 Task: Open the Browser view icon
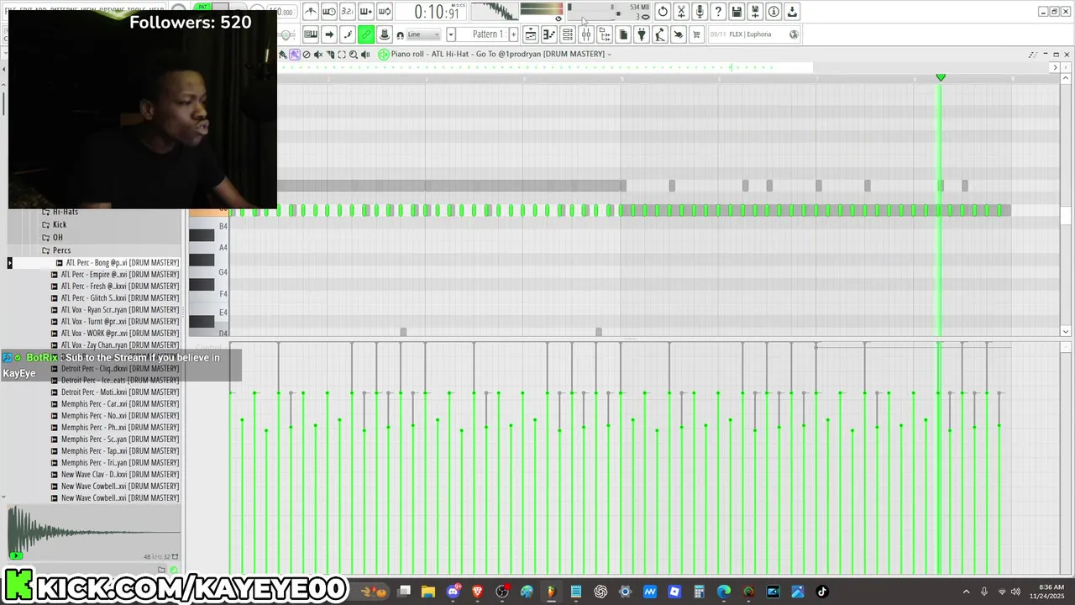[605, 34]
